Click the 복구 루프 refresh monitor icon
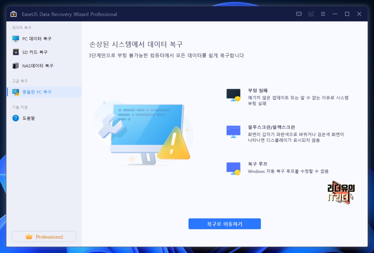Viewport: 374px width, 253px height. pos(233,169)
